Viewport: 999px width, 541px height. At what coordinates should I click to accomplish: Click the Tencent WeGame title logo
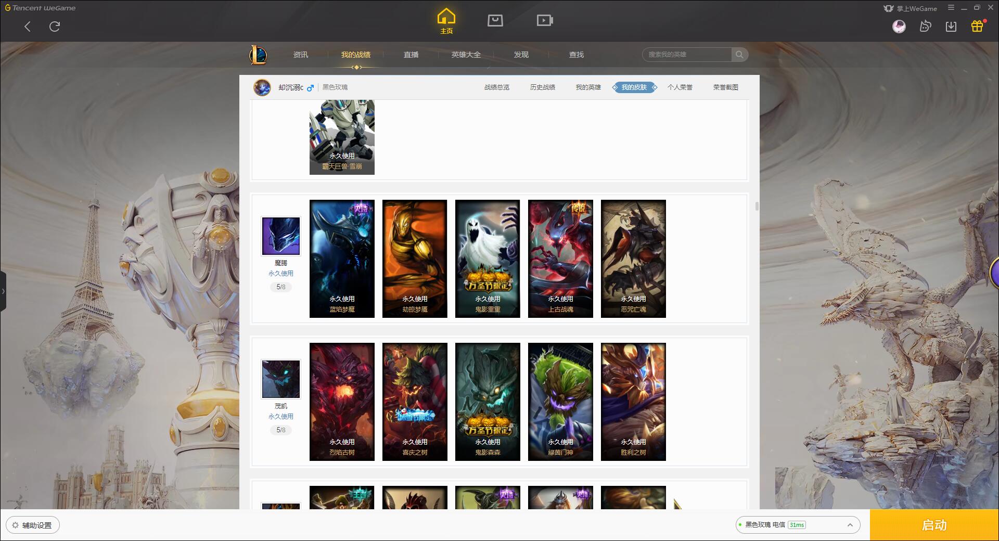point(41,8)
